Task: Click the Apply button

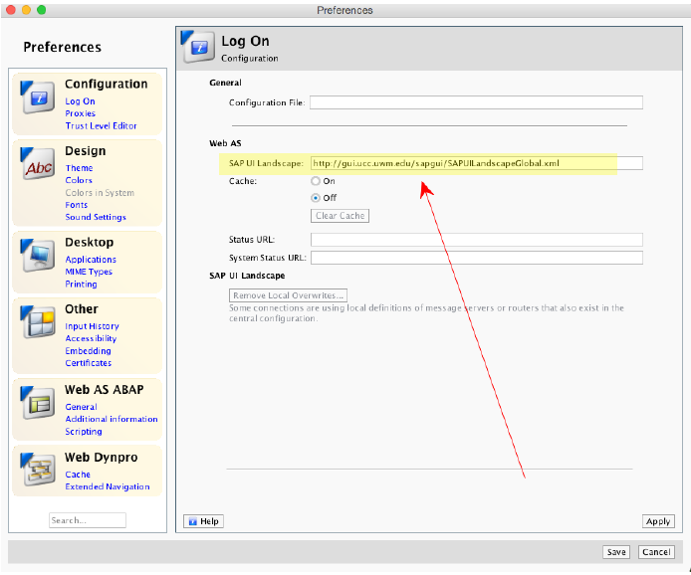Action: (658, 521)
